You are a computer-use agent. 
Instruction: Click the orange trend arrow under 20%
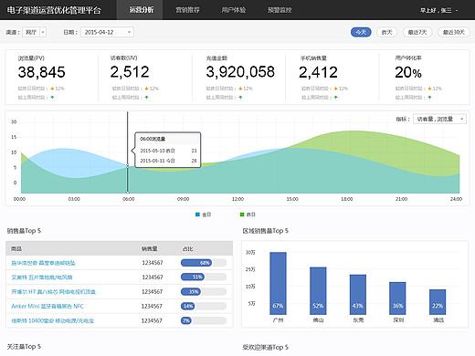pos(429,89)
